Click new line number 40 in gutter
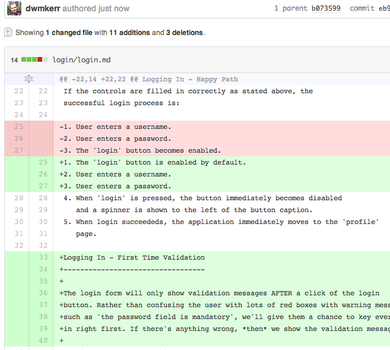 click(43, 340)
